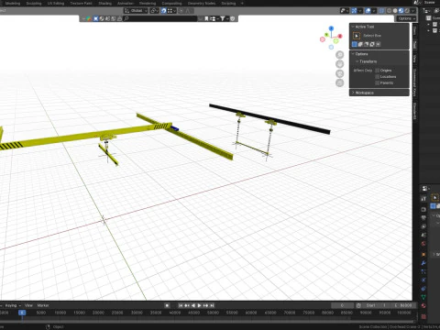Viewport: 440px width, 330px height.
Task: Enable the Locations checkbox
Action: 378,77
